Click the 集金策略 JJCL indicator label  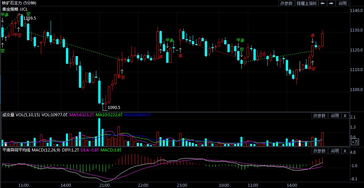(15, 10)
